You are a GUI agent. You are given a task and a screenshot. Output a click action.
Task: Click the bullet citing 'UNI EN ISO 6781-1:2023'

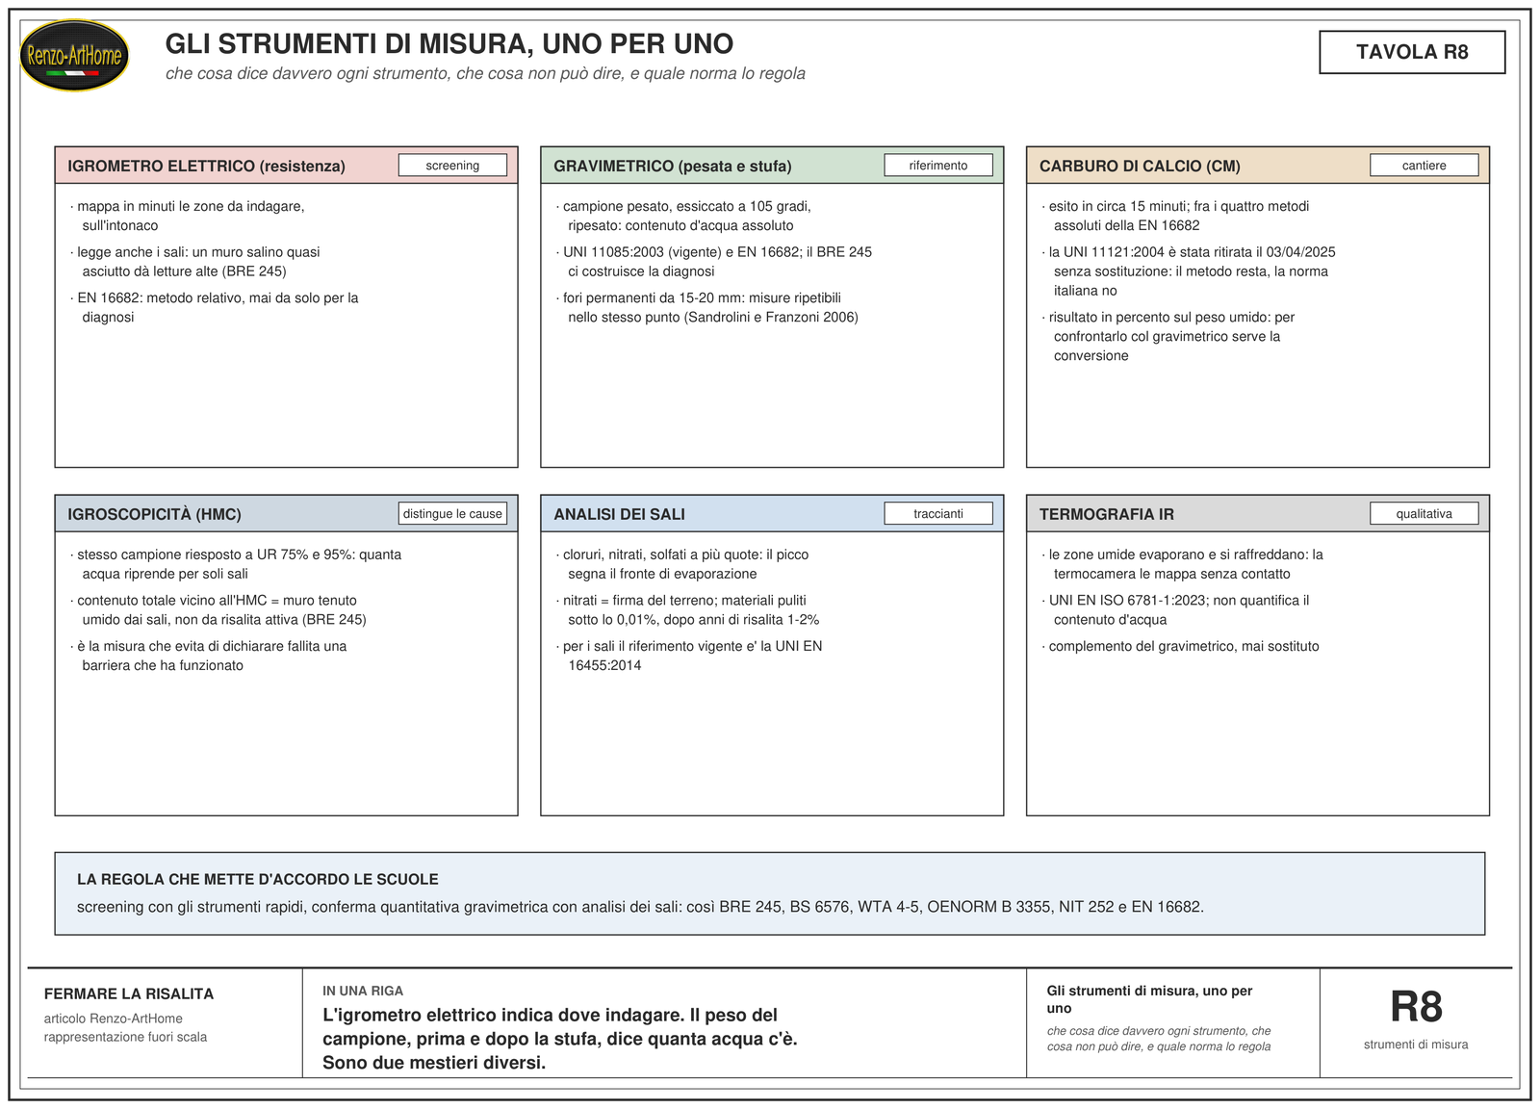[x=1175, y=610]
